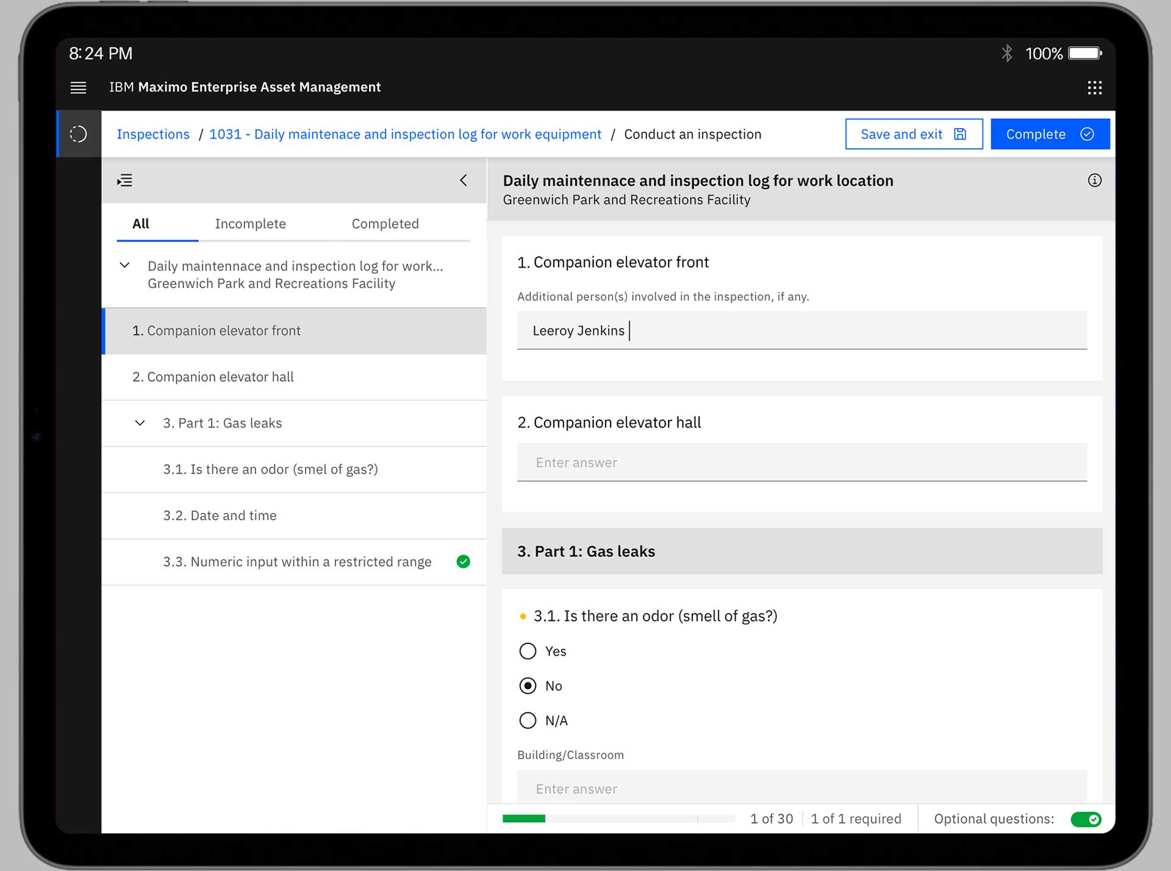Click the history/undo icon in top left
Image resolution: width=1171 pixels, height=871 pixels.
click(x=79, y=134)
